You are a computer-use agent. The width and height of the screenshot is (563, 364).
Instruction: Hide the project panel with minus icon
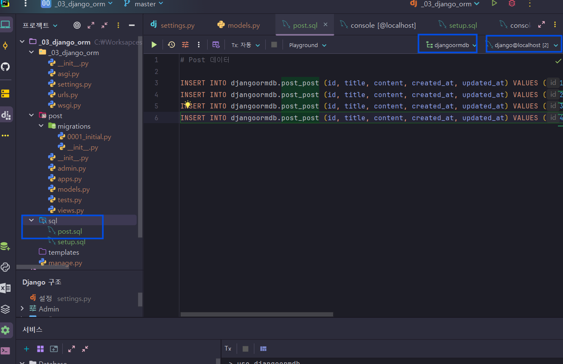(x=132, y=25)
